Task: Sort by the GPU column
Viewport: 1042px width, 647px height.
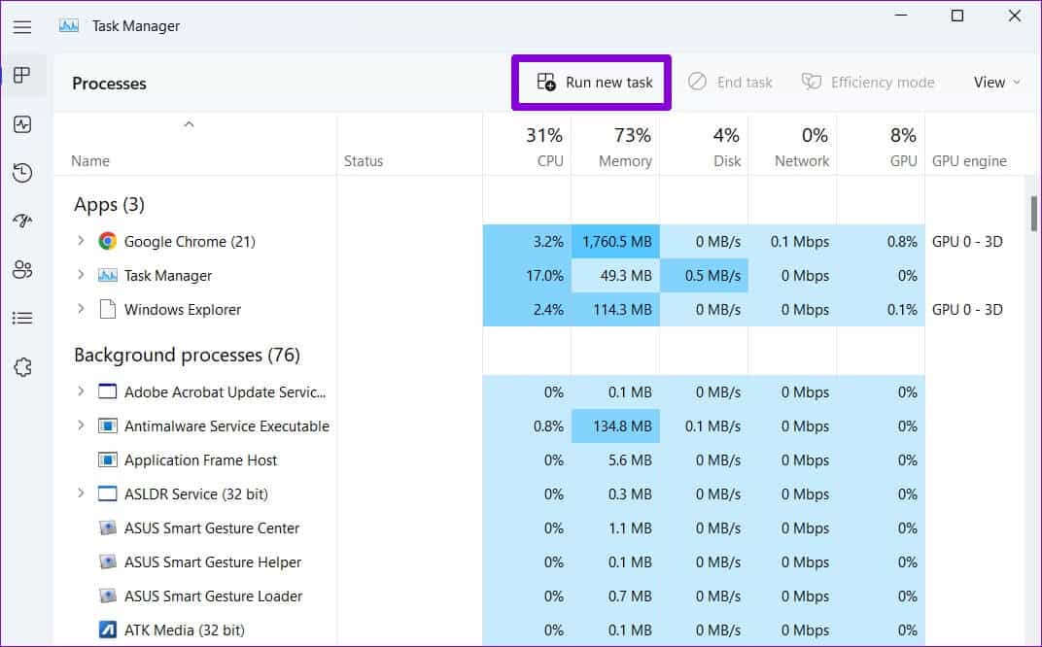Action: click(881, 146)
